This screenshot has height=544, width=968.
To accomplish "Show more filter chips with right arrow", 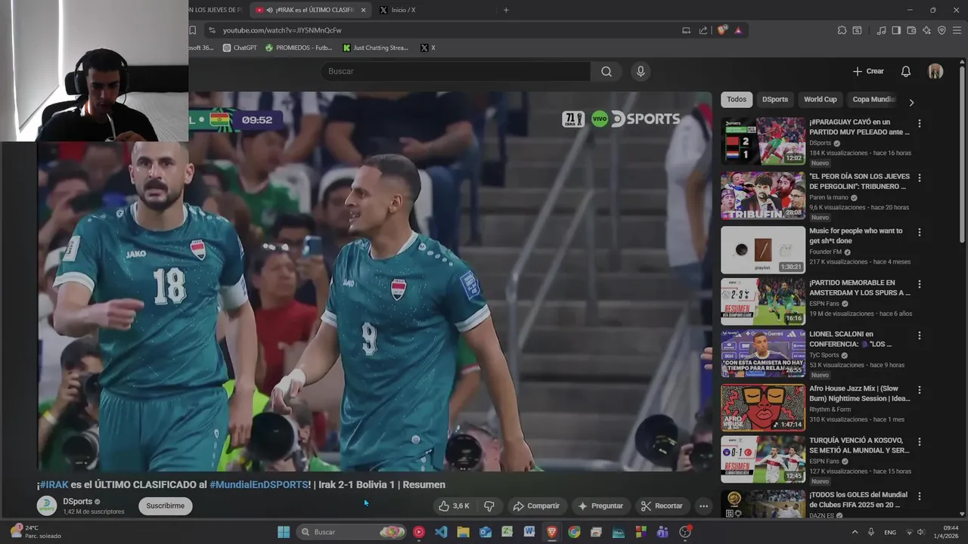I will click(x=911, y=102).
